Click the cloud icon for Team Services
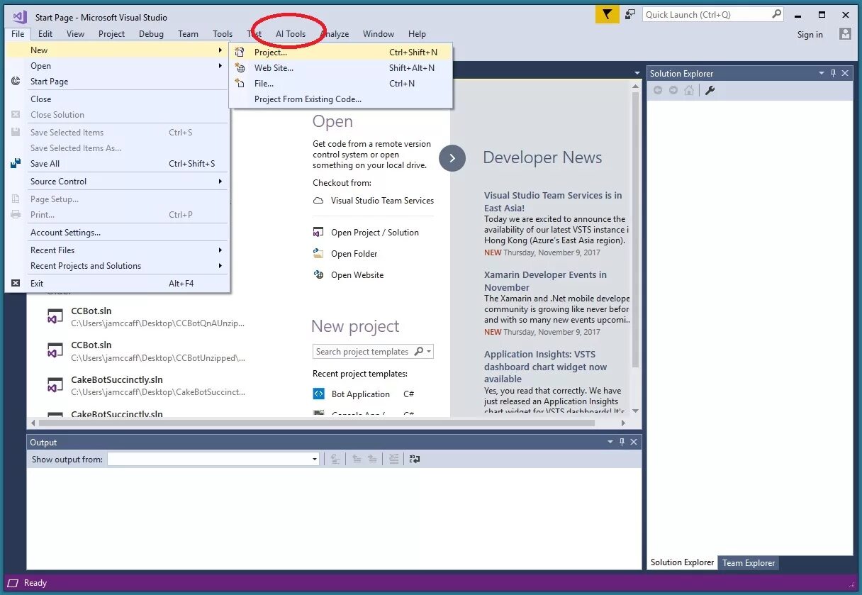This screenshot has width=862, height=595. (318, 201)
